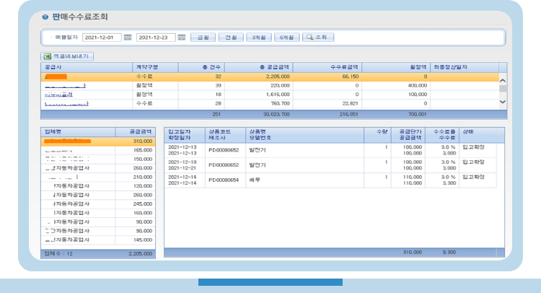Select the company row with 145,000
This screenshot has height=293, width=541.
click(98, 240)
